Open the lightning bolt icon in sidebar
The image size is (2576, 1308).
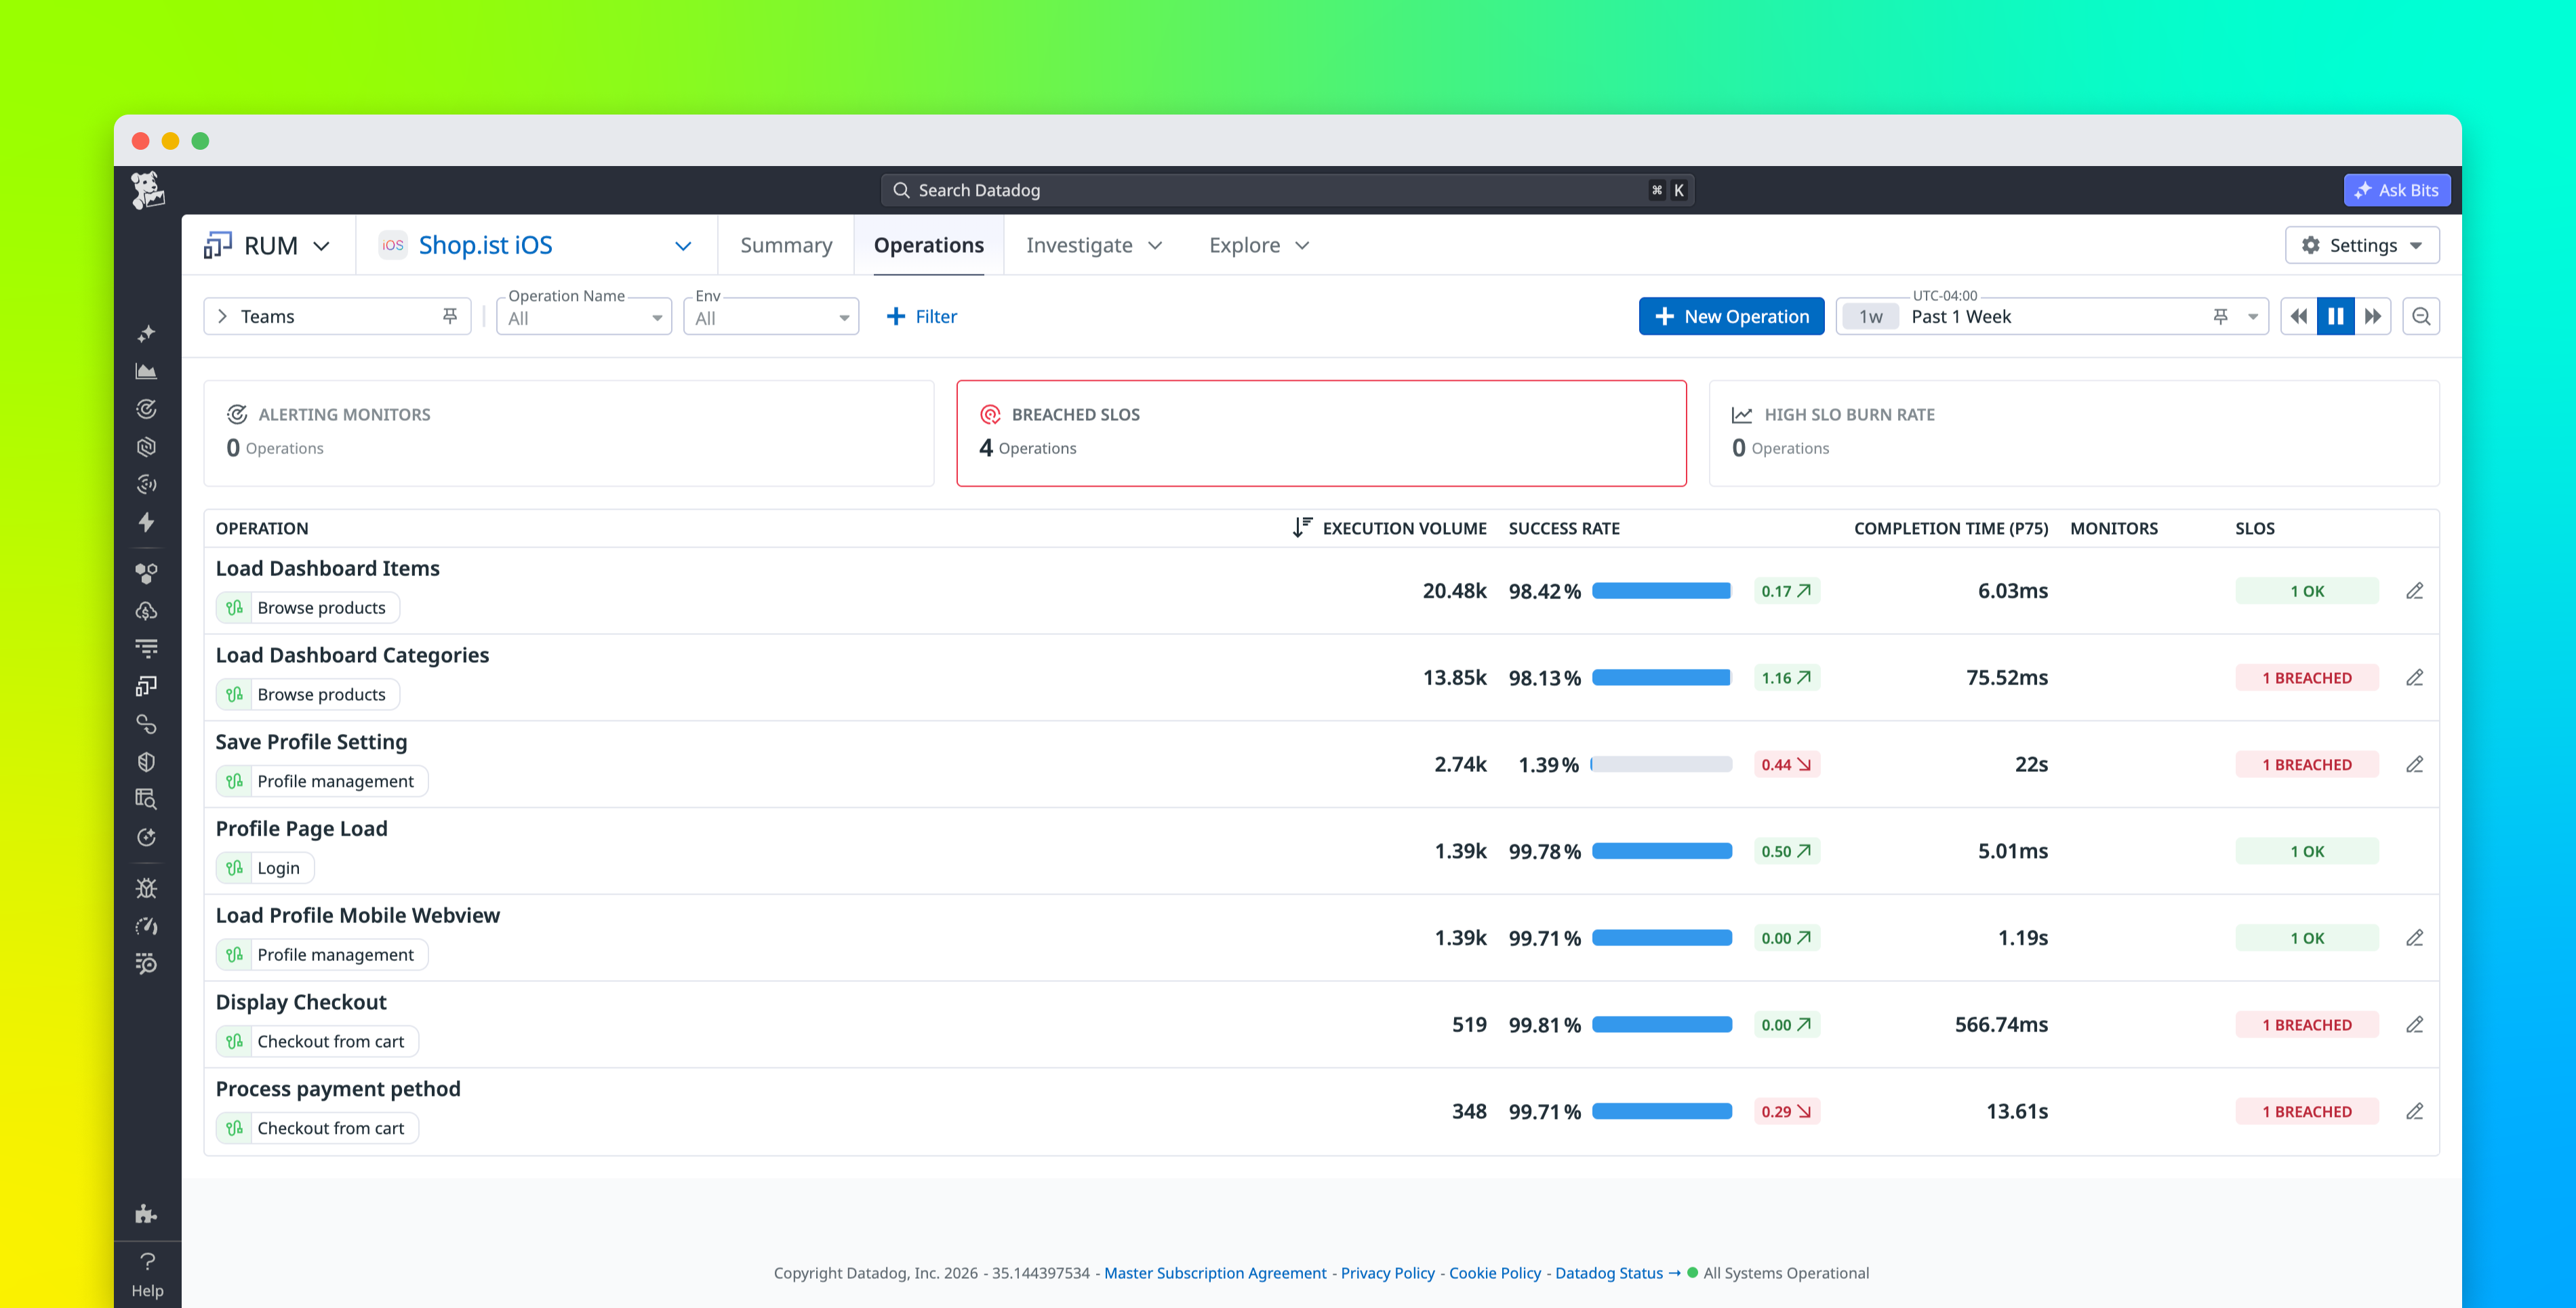[147, 522]
